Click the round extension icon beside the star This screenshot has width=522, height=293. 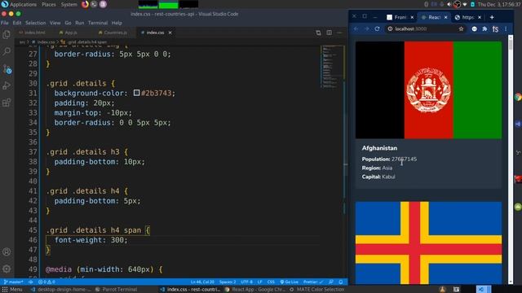(474, 29)
